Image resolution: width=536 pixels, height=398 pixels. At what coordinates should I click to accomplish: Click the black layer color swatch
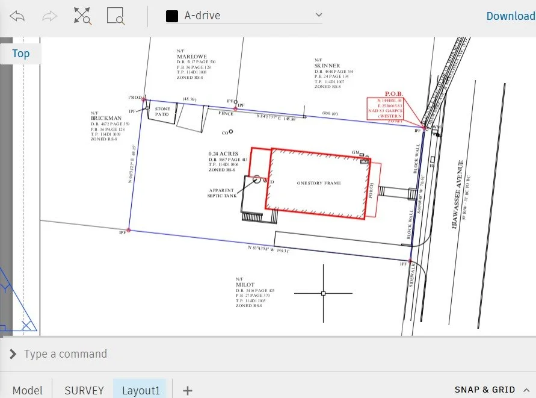tap(171, 15)
